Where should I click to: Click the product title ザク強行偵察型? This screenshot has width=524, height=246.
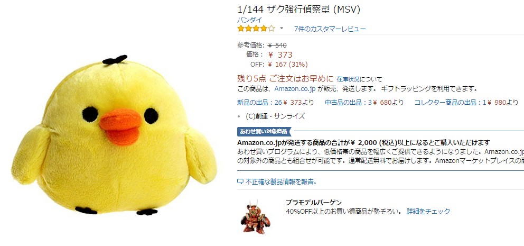click(x=299, y=10)
